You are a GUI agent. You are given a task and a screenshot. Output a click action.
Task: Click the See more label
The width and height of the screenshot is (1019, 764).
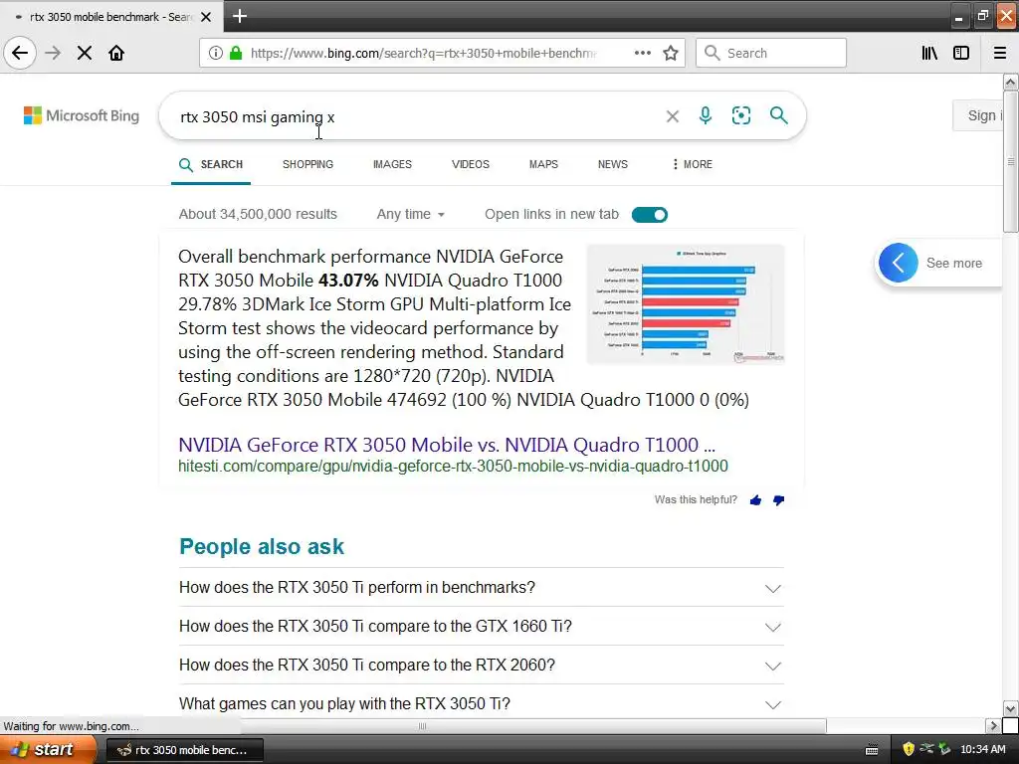point(954,263)
